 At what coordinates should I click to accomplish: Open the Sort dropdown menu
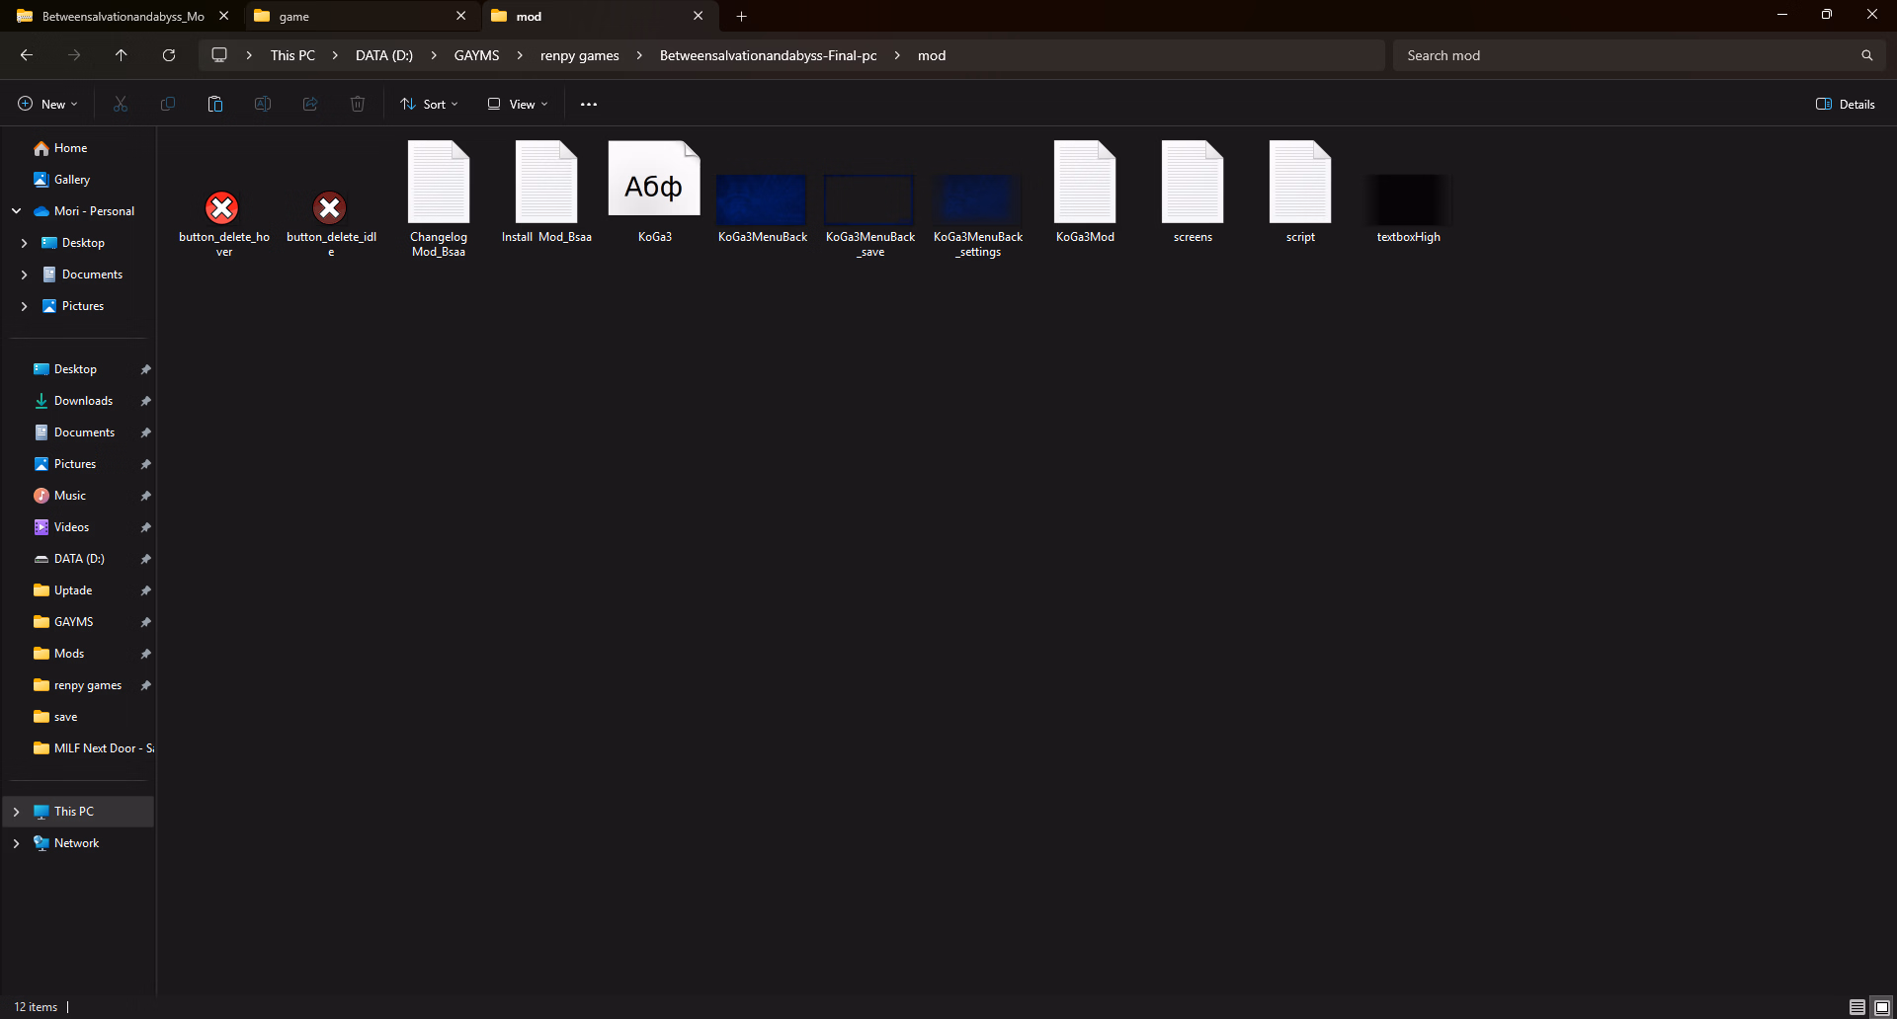[x=429, y=104]
